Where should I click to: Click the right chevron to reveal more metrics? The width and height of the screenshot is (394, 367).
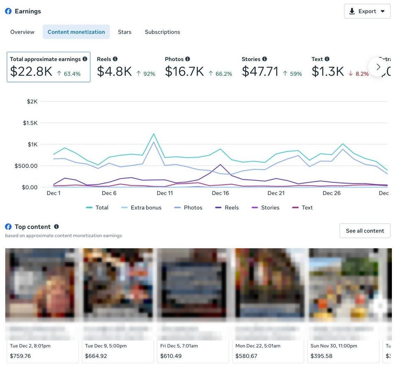coord(378,67)
